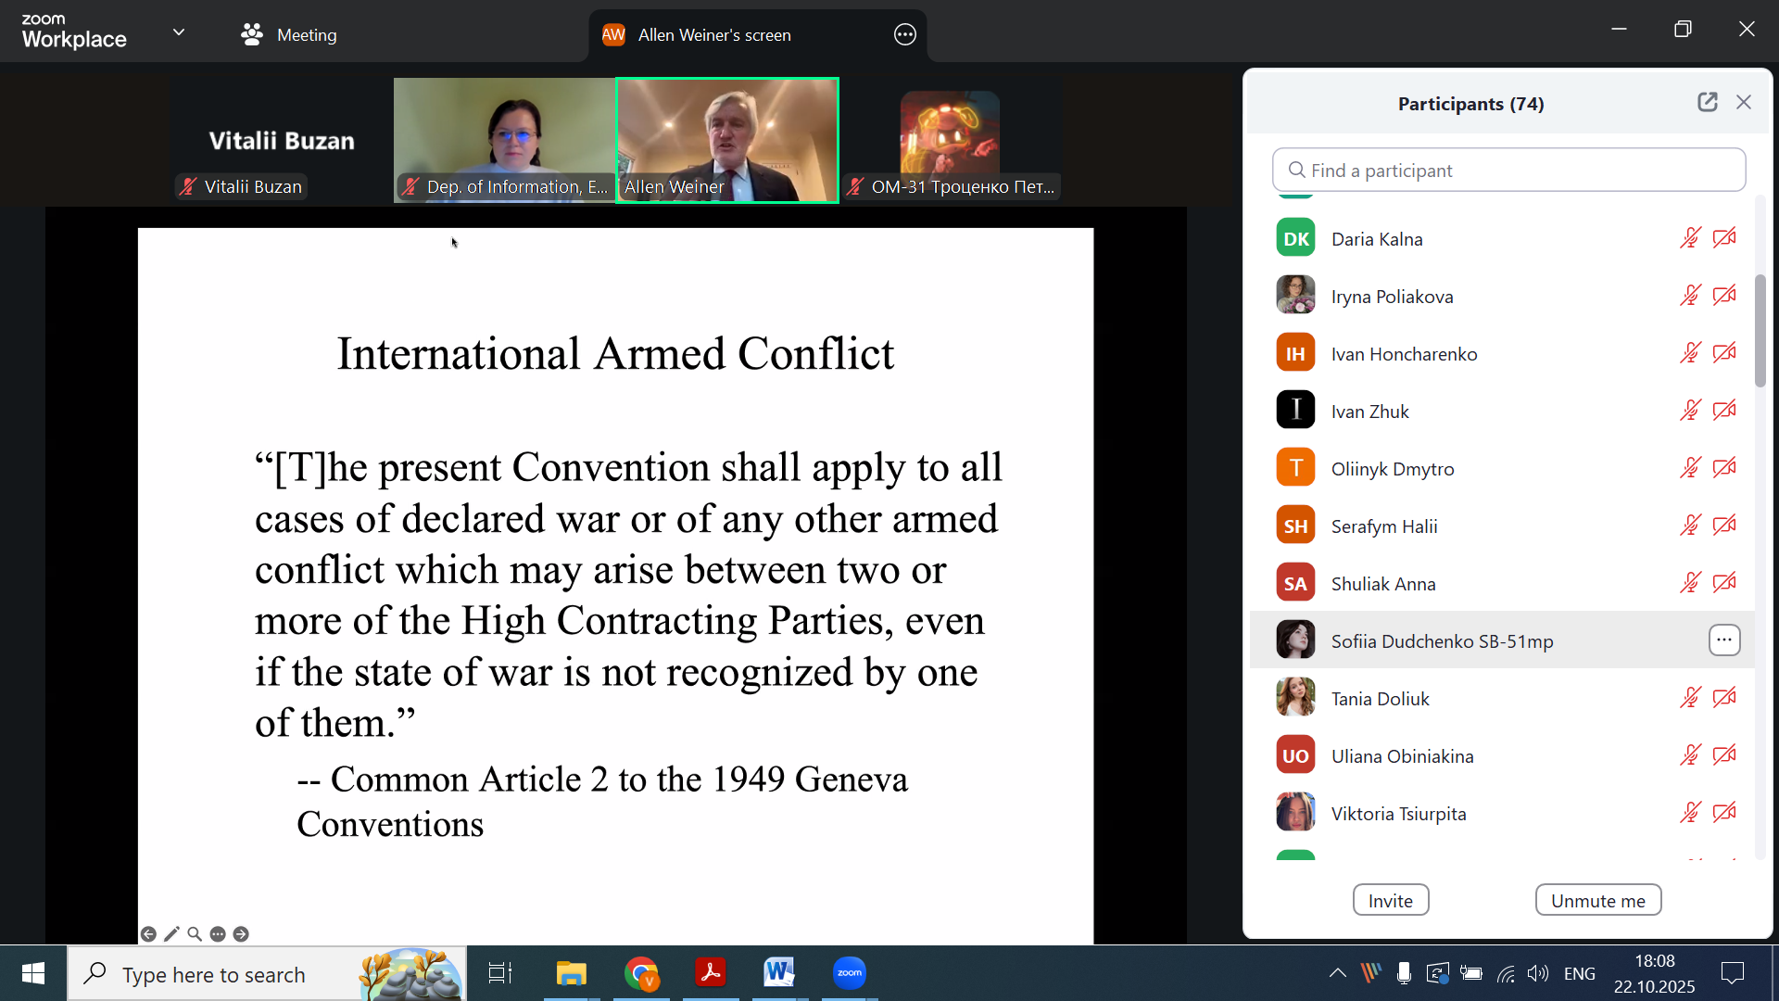This screenshot has width=1779, height=1001.
Task: Close the Participants panel
Action: click(x=1744, y=102)
